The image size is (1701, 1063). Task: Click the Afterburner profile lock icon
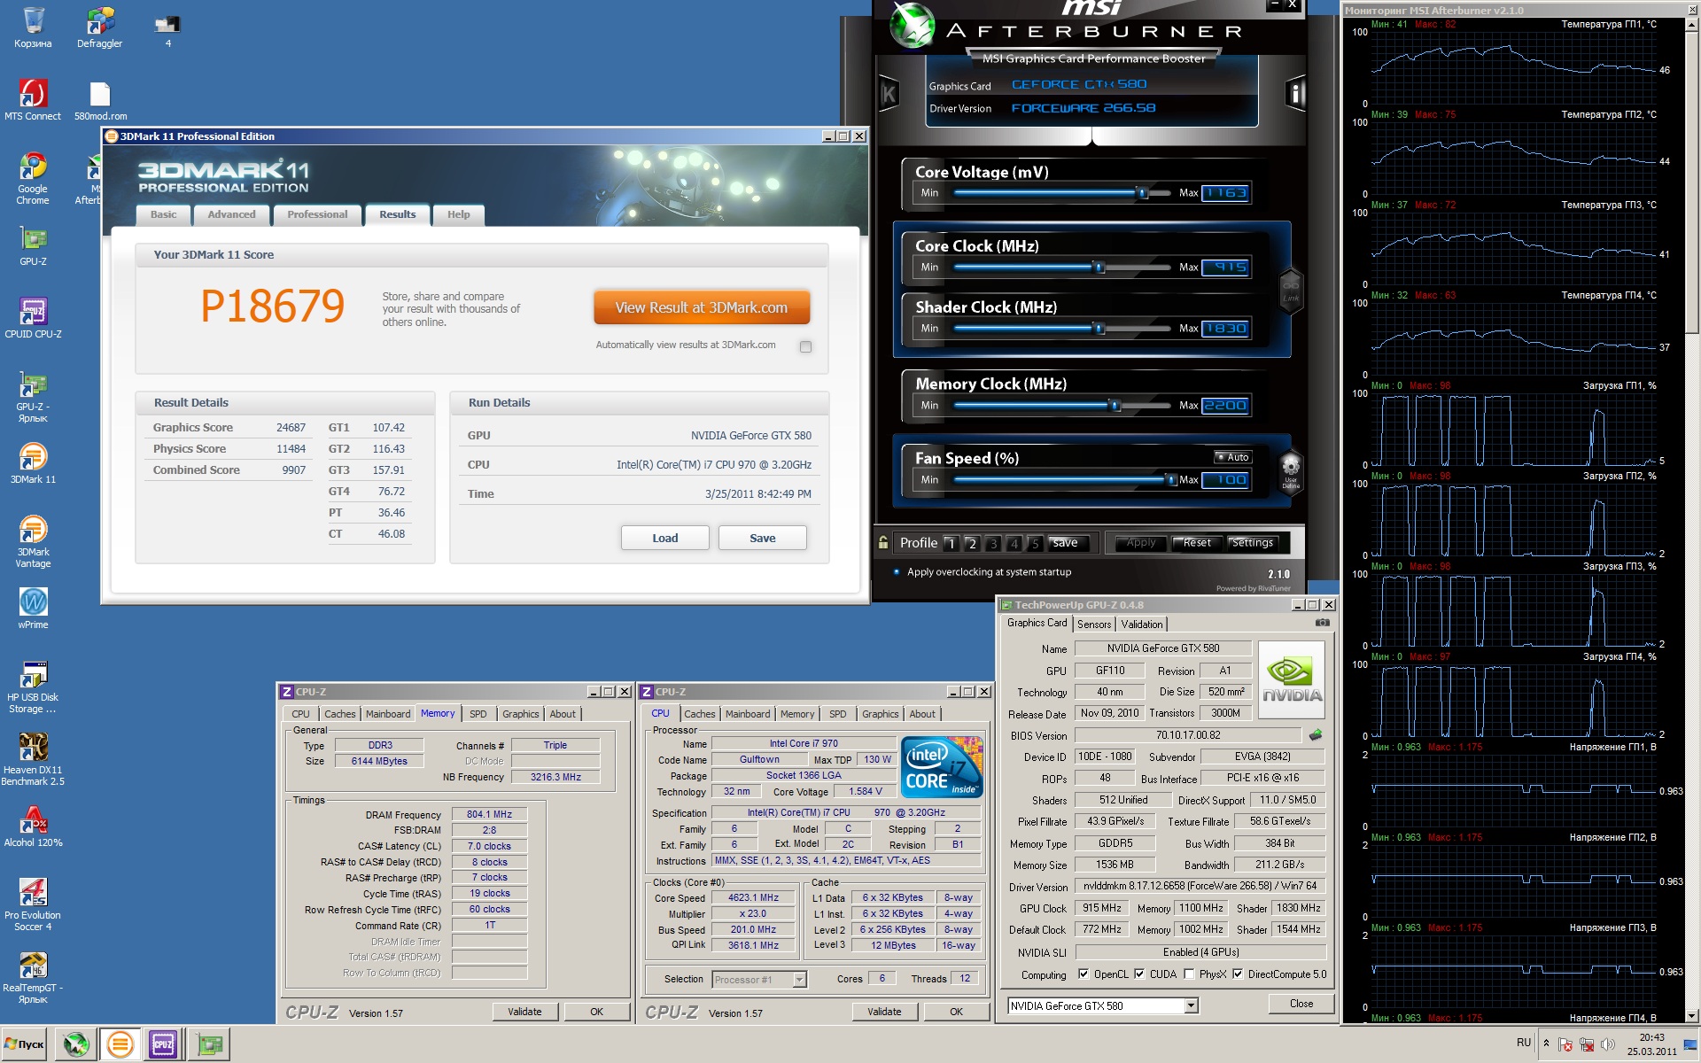[x=883, y=542]
